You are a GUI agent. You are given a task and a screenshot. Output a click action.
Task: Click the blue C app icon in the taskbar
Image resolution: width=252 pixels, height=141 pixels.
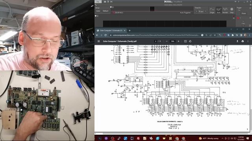click(x=157, y=138)
